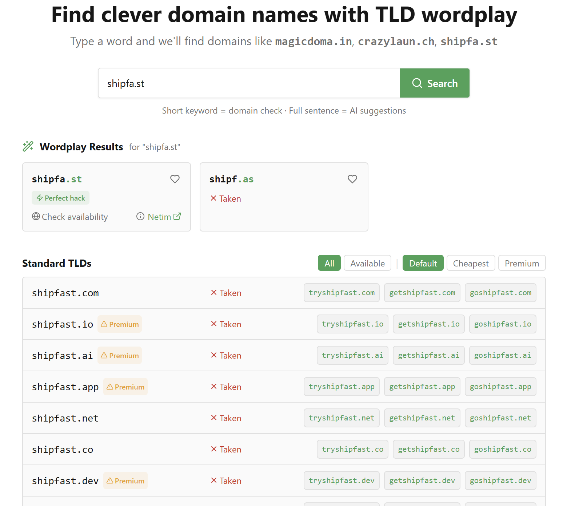Viewport: 567px width, 506px height.
Task: Click the globe icon beside Check availability
Action: [x=36, y=216]
